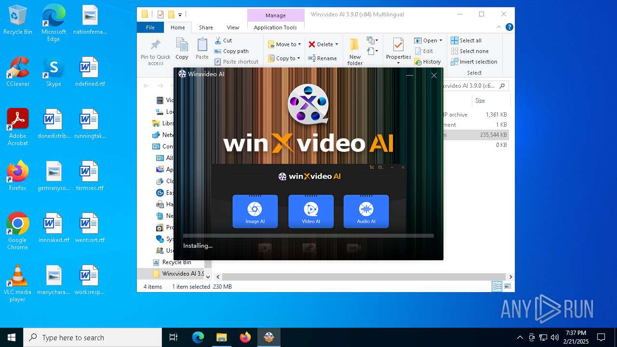
Task: Click Winxvideo installer icon in taskbar
Action: click(x=269, y=337)
